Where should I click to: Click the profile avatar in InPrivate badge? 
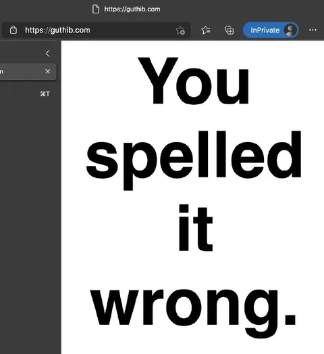[x=290, y=30]
